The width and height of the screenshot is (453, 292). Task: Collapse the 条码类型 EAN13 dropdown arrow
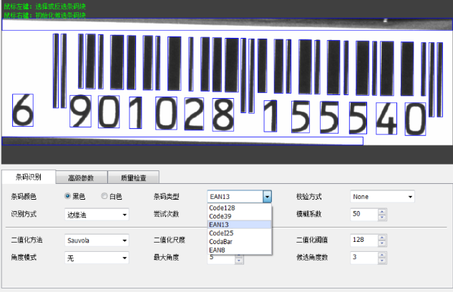(267, 197)
